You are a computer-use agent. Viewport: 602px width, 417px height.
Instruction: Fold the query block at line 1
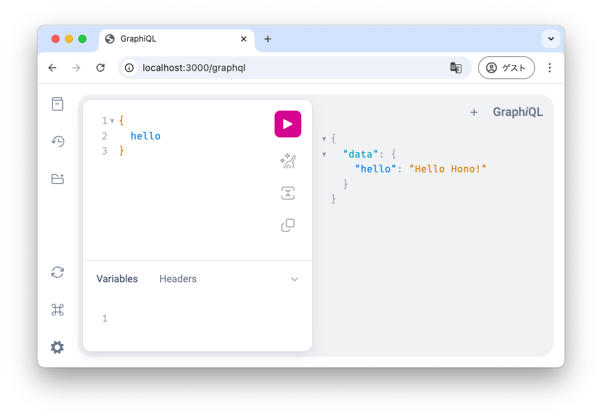click(x=112, y=121)
